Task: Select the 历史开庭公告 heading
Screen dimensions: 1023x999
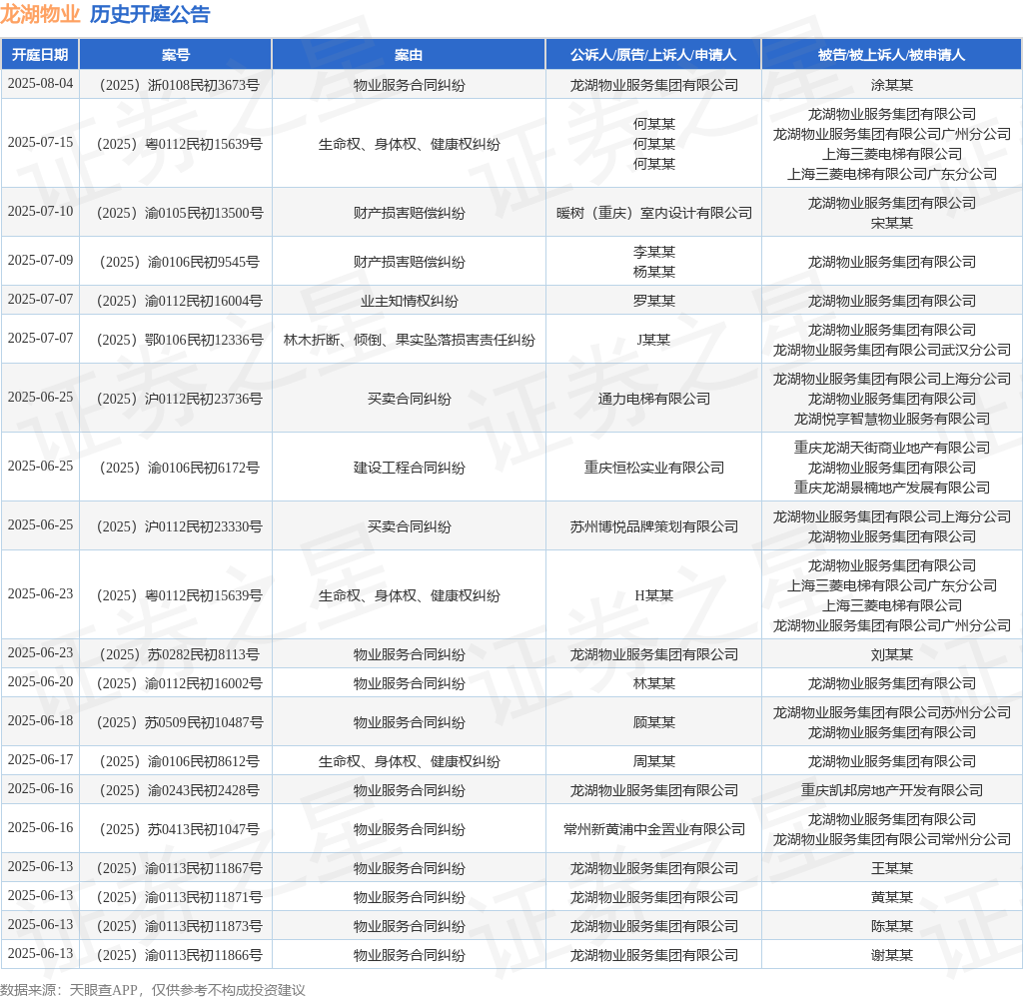Action: [150, 14]
